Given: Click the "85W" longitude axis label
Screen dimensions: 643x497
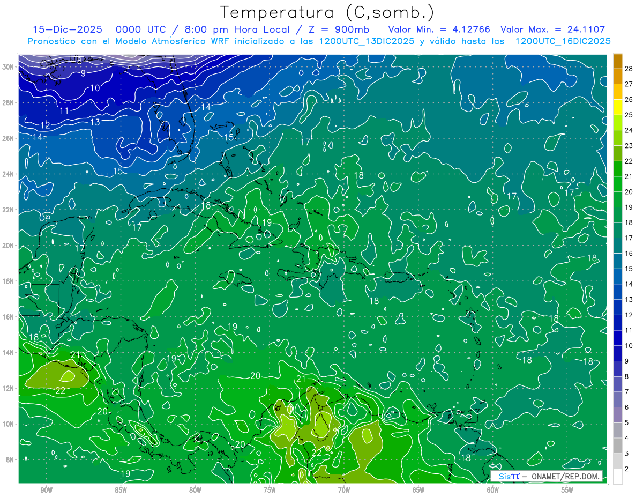Looking at the screenshot, I should (121, 490).
